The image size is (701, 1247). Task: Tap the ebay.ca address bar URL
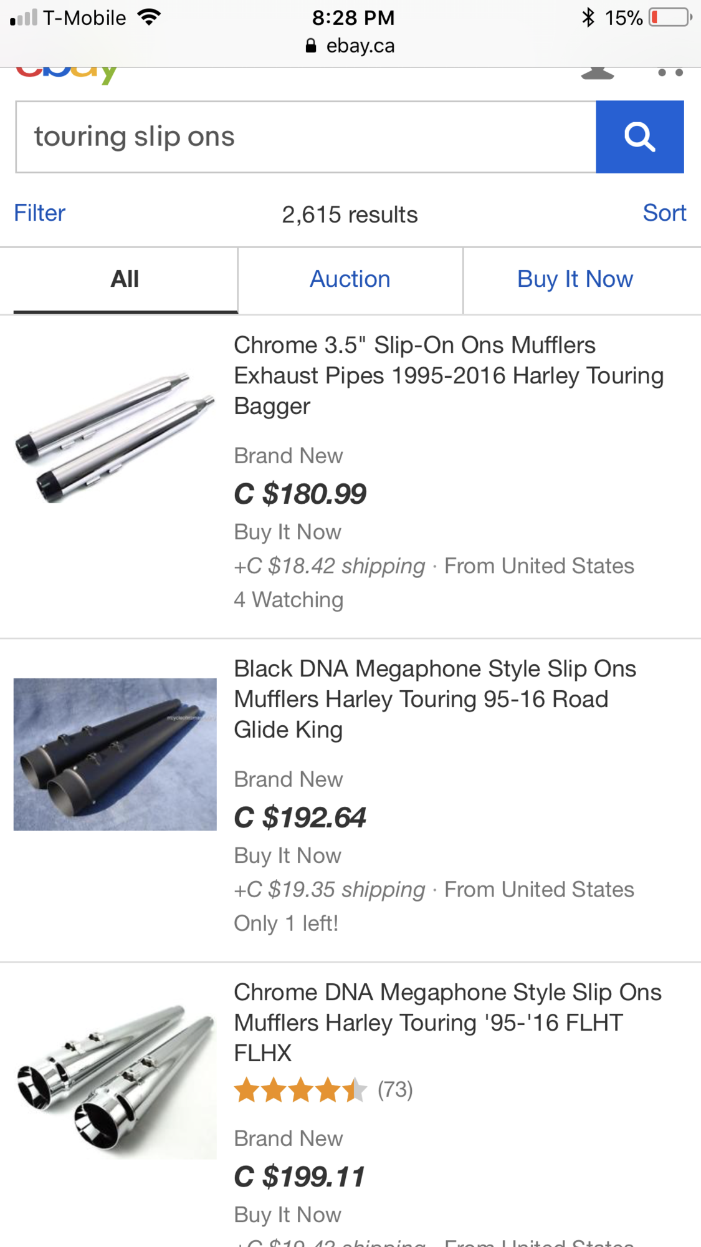pos(360,46)
